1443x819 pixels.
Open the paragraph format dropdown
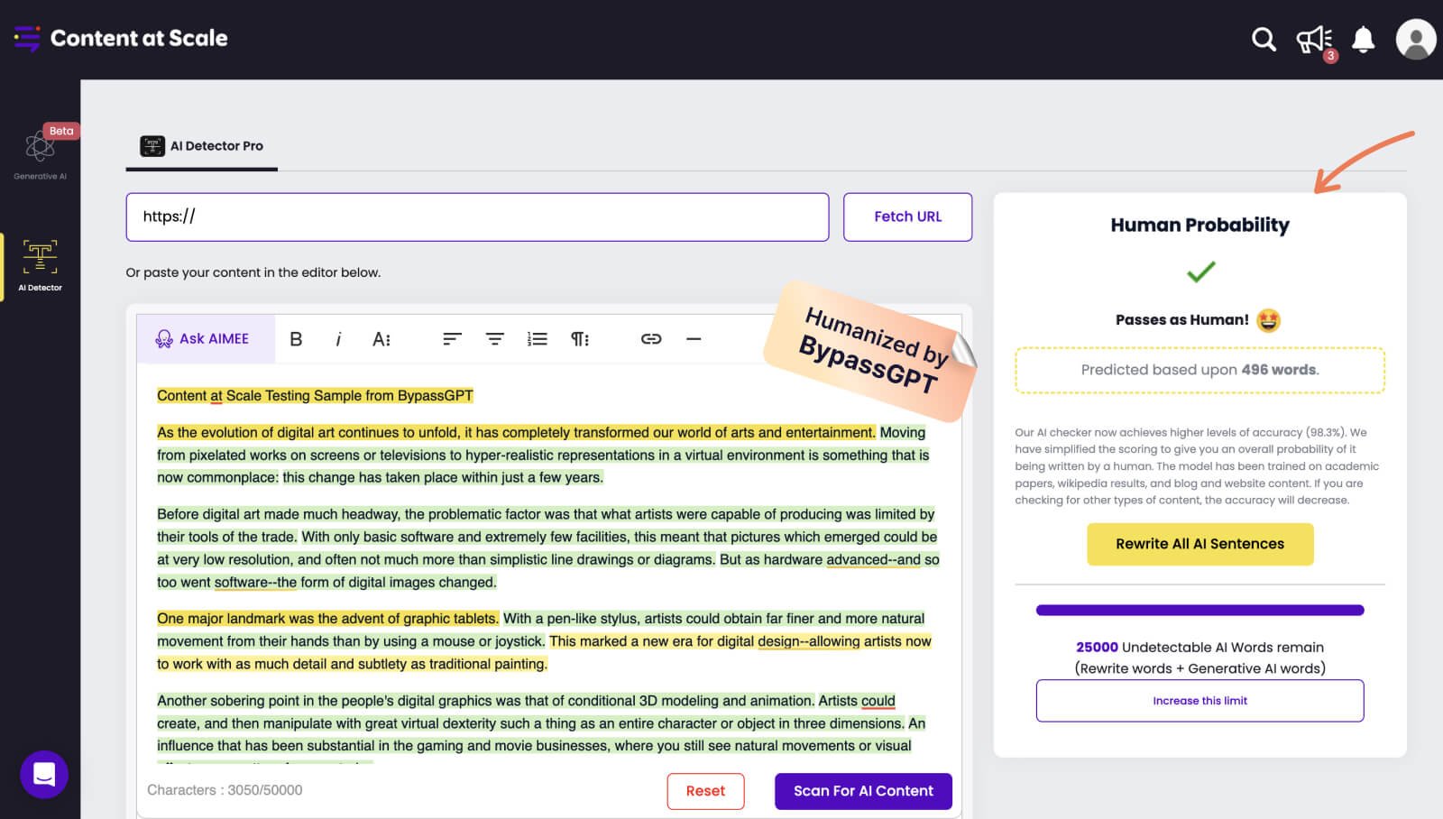coord(579,339)
